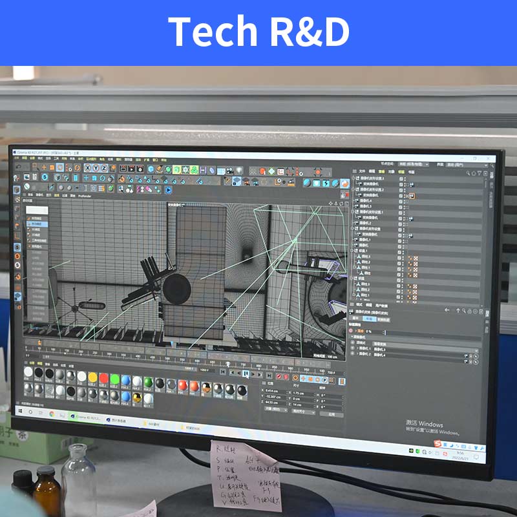Open the Object Manager 对象 menu
517x517 pixels.
click(392, 172)
